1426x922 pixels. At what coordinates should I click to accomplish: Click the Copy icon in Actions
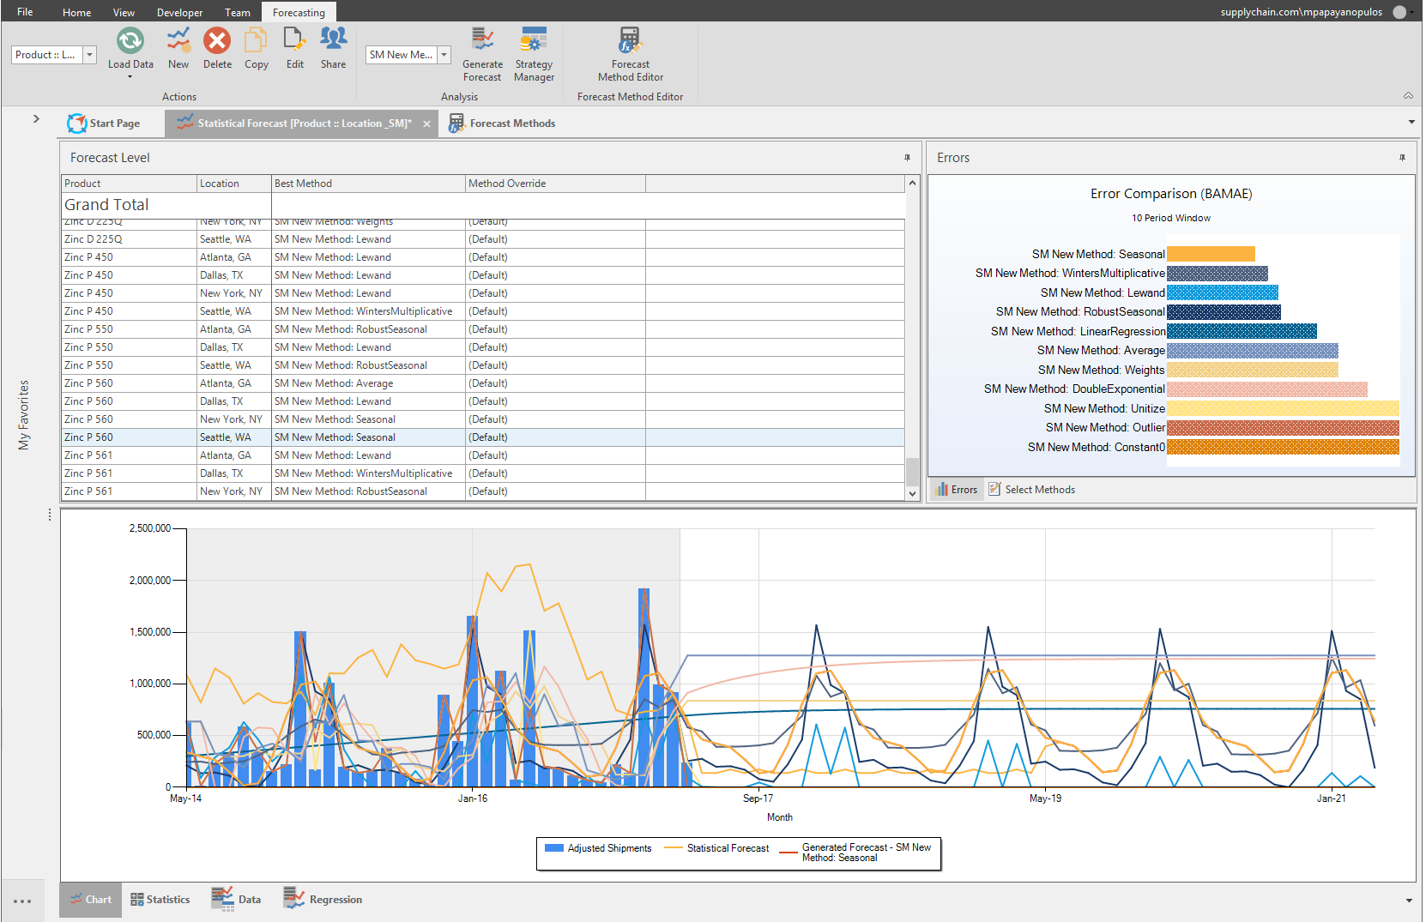[256, 40]
